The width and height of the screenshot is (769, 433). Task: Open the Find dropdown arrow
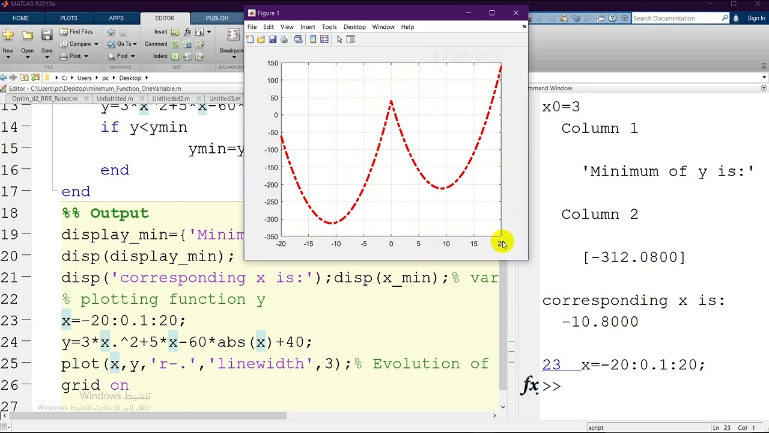pos(132,56)
